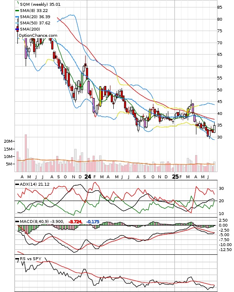Click the red MACD value -3.724
This screenshot has height=292, width=234.
click(x=75, y=222)
